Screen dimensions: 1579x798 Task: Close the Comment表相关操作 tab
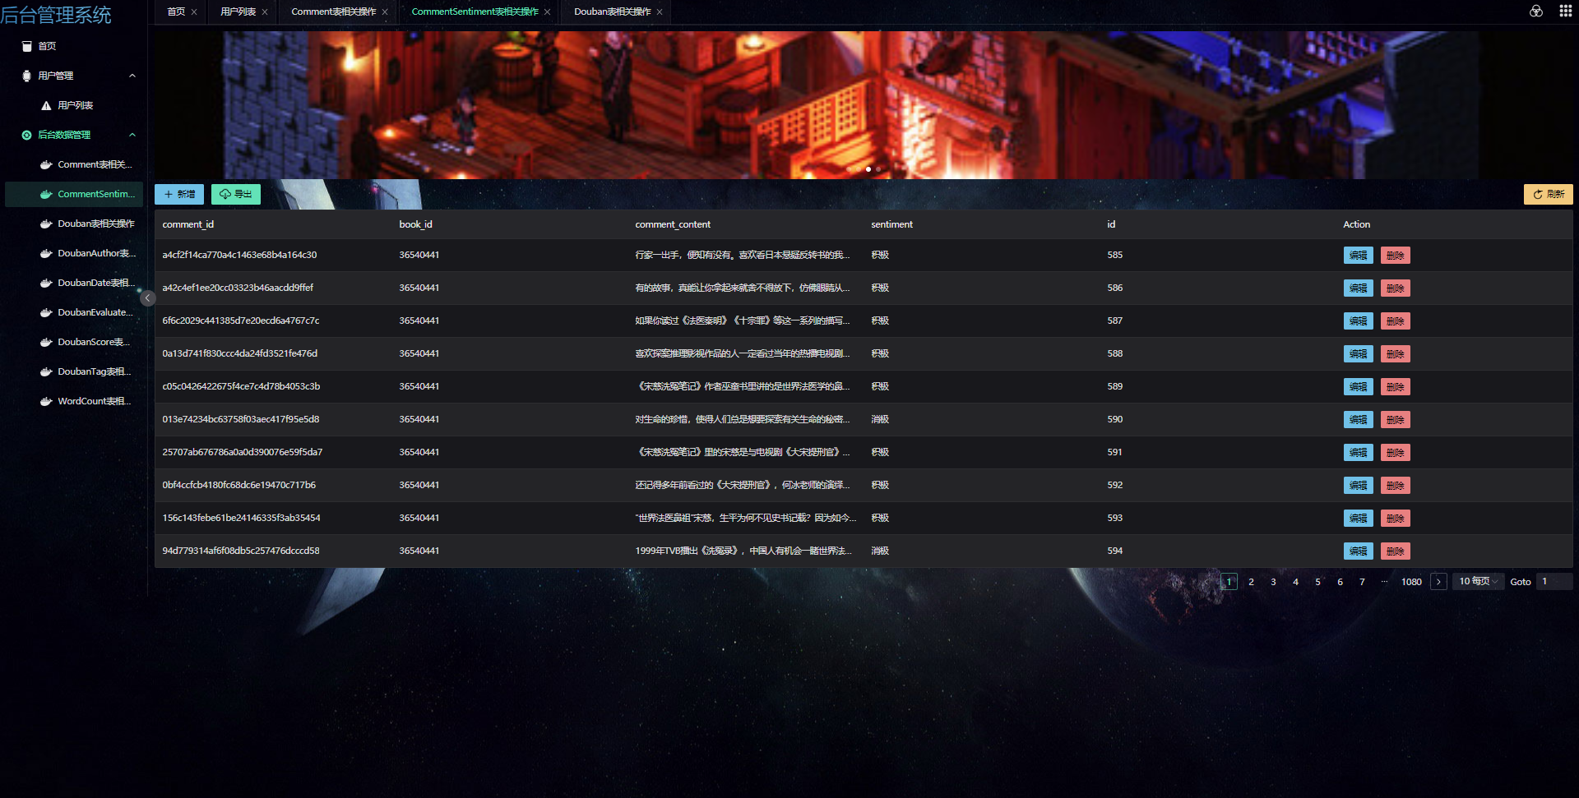pyautogui.click(x=385, y=12)
